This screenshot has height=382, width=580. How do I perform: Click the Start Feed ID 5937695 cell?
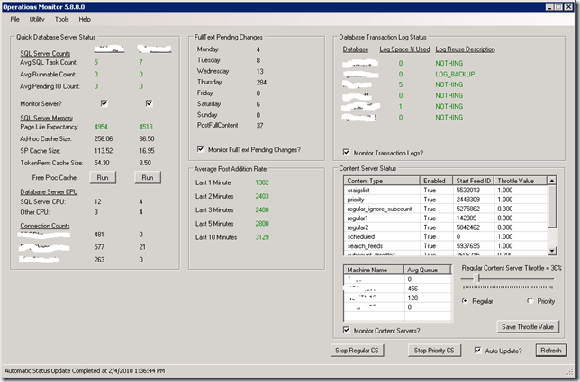click(474, 245)
